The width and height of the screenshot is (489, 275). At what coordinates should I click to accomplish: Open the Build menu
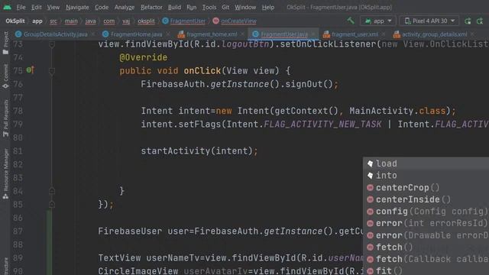point(174,7)
